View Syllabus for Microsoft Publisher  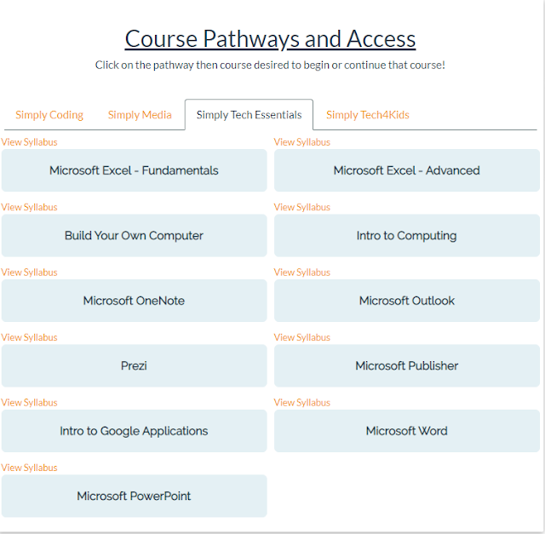(302, 337)
